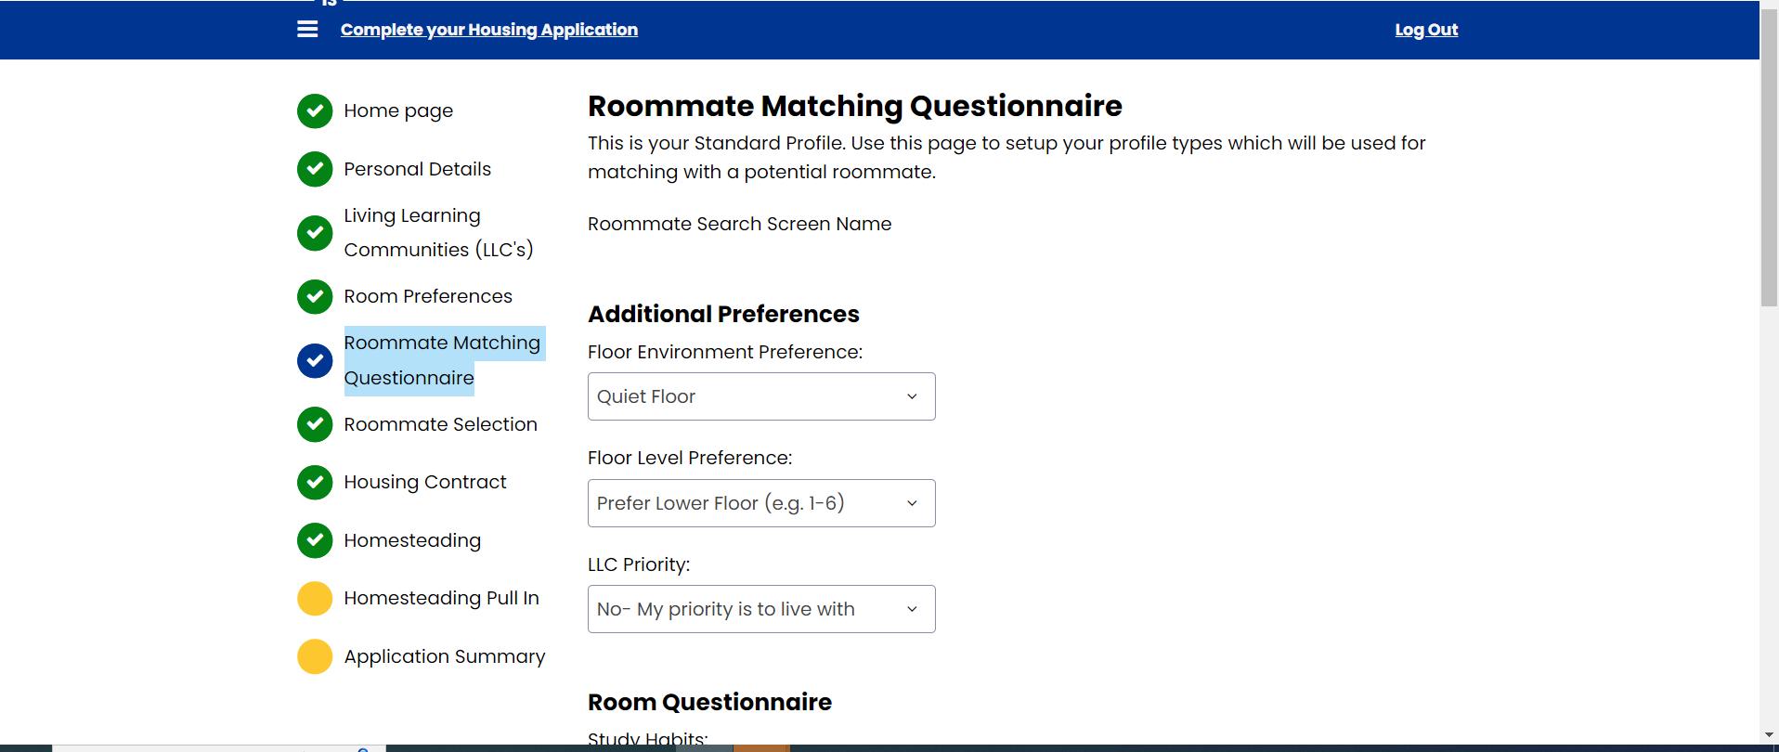Click the checkmark icon for Living Learning Communities
The width and height of the screenshot is (1779, 752).
(315, 233)
